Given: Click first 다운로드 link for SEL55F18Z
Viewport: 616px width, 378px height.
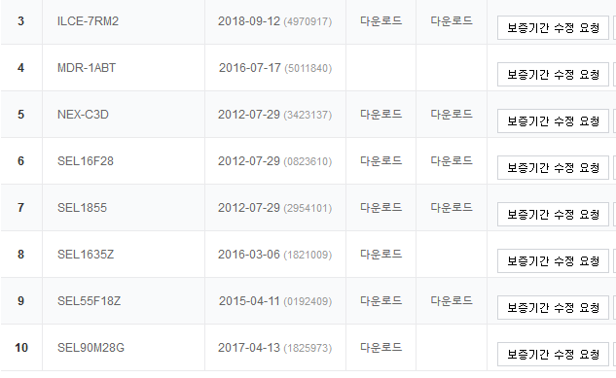Looking at the screenshot, I should tap(380, 301).
